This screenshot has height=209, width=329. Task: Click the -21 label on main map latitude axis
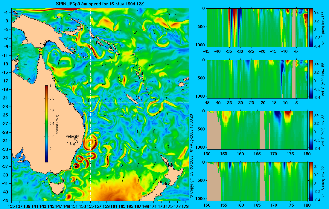coord(5,98)
